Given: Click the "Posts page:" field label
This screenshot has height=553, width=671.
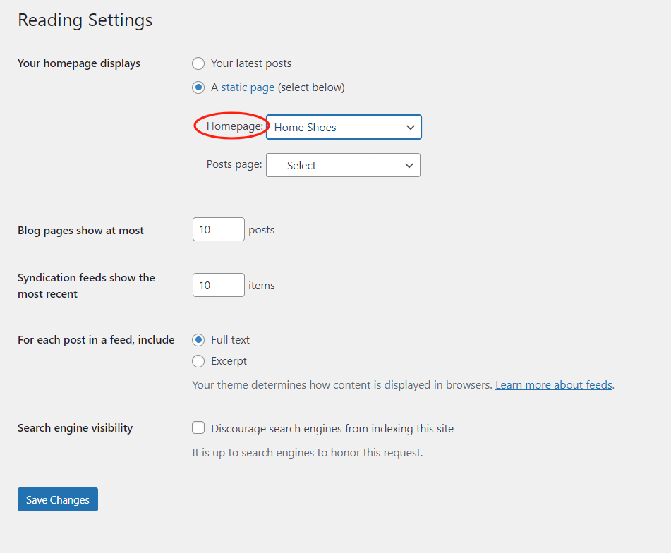Looking at the screenshot, I should tap(234, 164).
